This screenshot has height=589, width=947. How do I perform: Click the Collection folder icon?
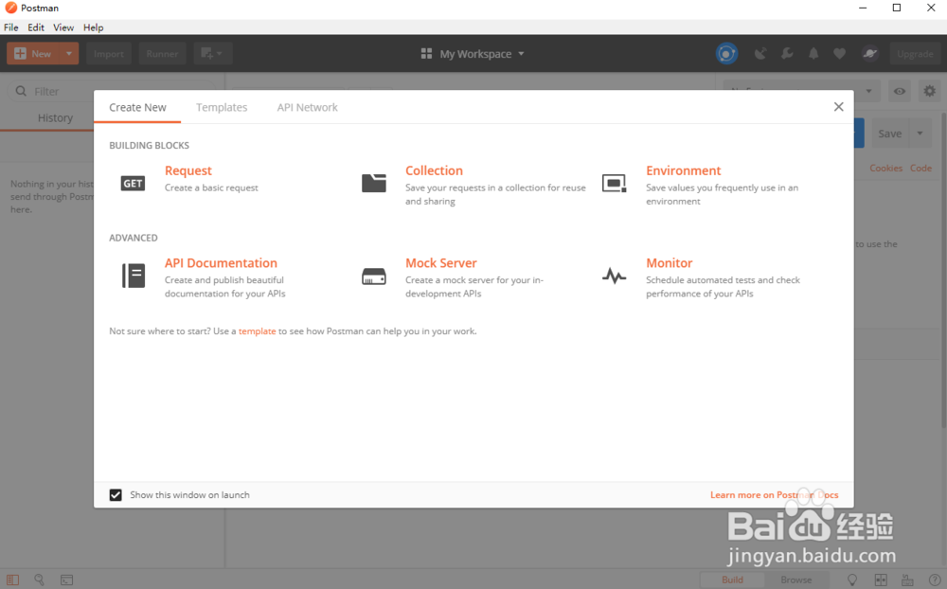(x=374, y=183)
